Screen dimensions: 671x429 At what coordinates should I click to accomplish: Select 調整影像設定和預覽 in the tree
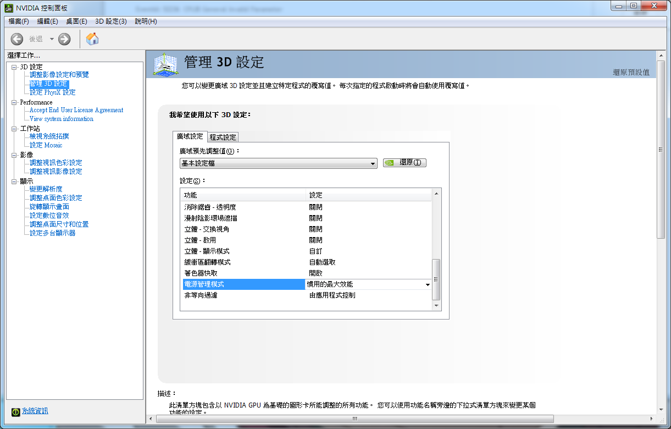tap(59, 75)
